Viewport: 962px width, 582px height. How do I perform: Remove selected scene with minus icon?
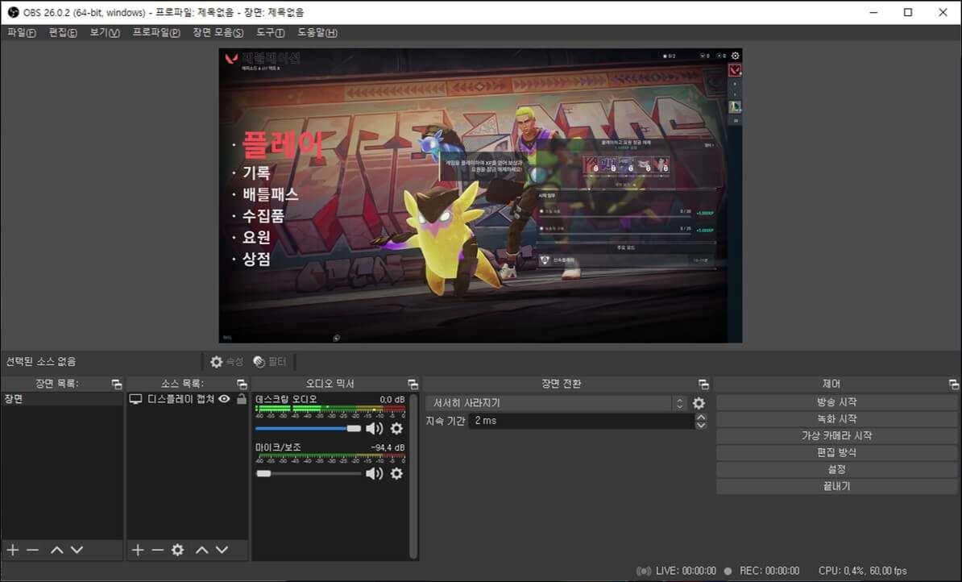pyautogui.click(x=33, y=550)
